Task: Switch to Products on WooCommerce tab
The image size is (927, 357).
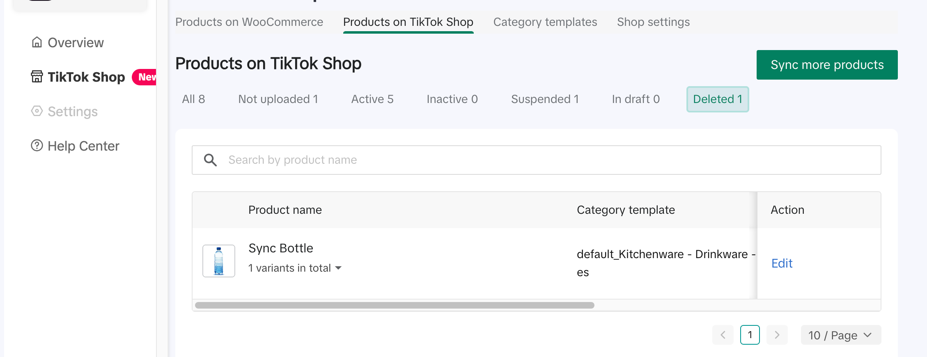Action: click(x=249, y=22)
